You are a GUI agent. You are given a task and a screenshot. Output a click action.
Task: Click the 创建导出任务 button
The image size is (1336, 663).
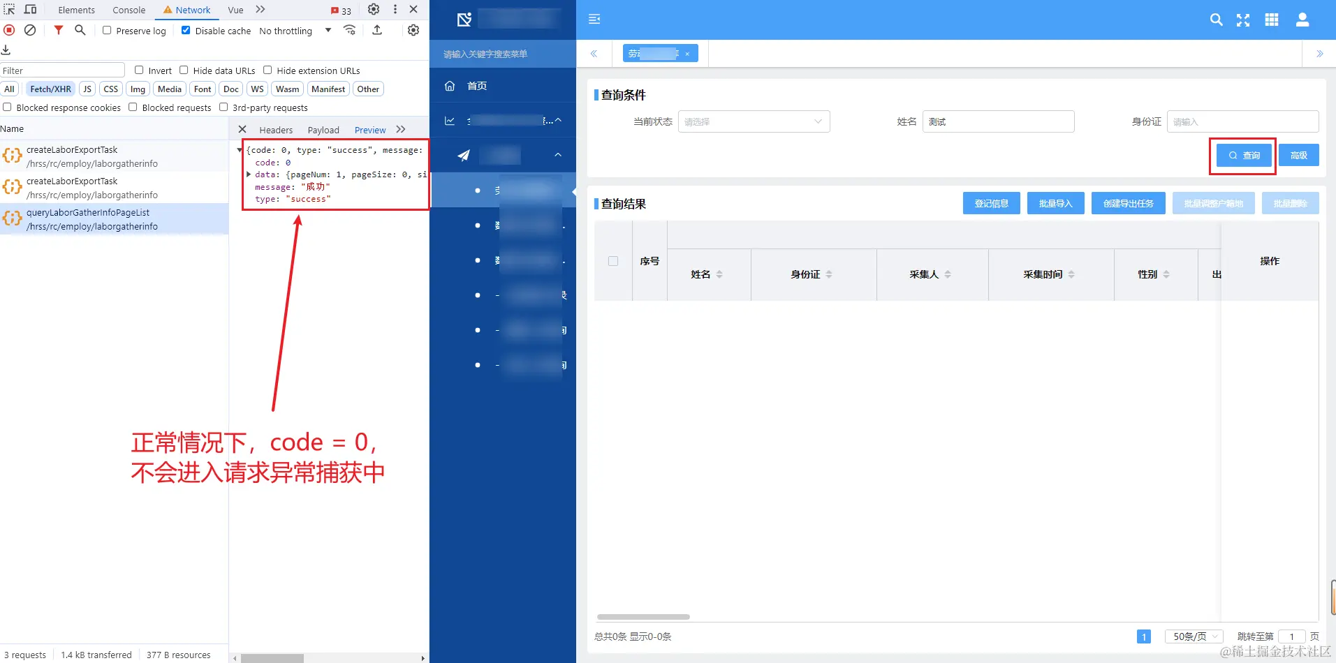coord(1129,203)
